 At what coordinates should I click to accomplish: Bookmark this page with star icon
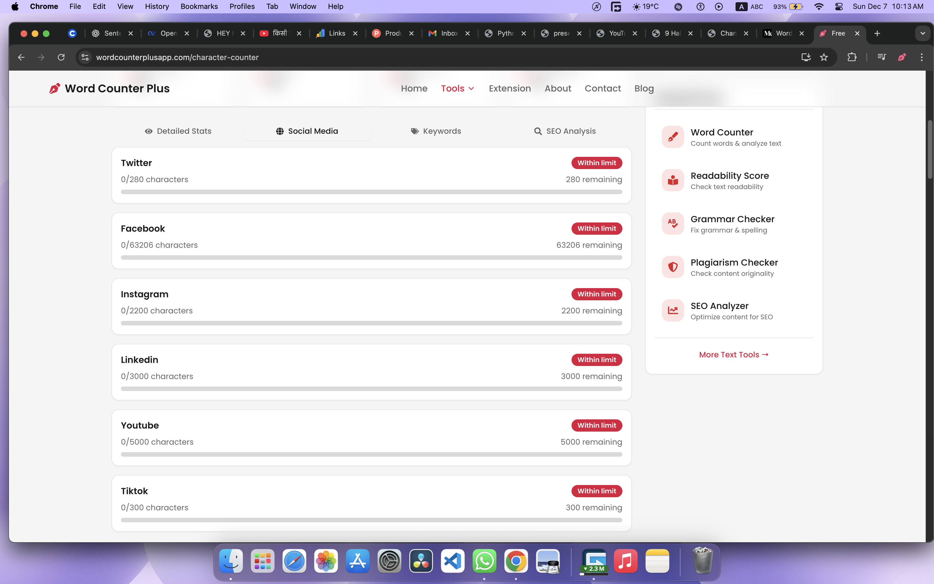[824, 57]
